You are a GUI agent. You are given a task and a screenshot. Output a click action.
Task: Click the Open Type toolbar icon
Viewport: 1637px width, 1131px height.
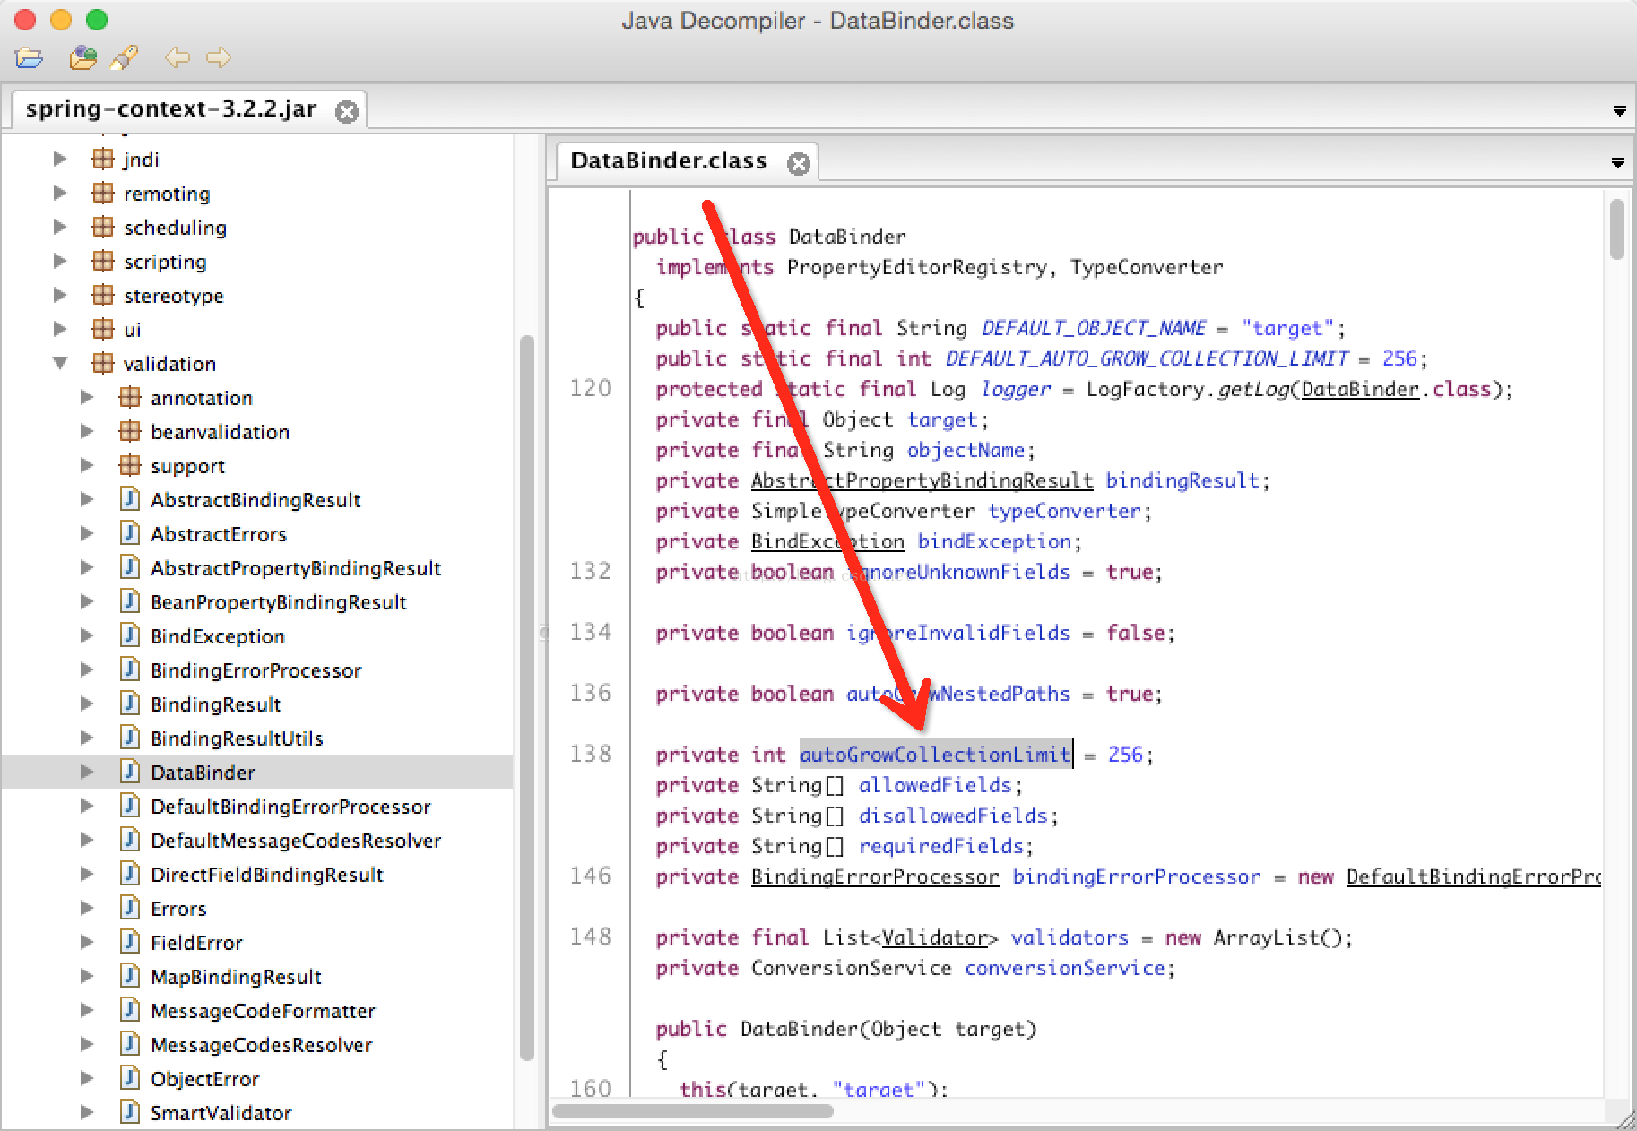tap(82, 58)
